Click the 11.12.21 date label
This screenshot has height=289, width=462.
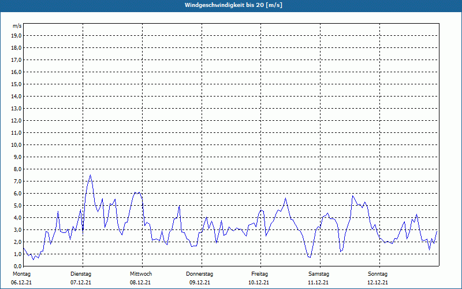click(x=318, y=283)
